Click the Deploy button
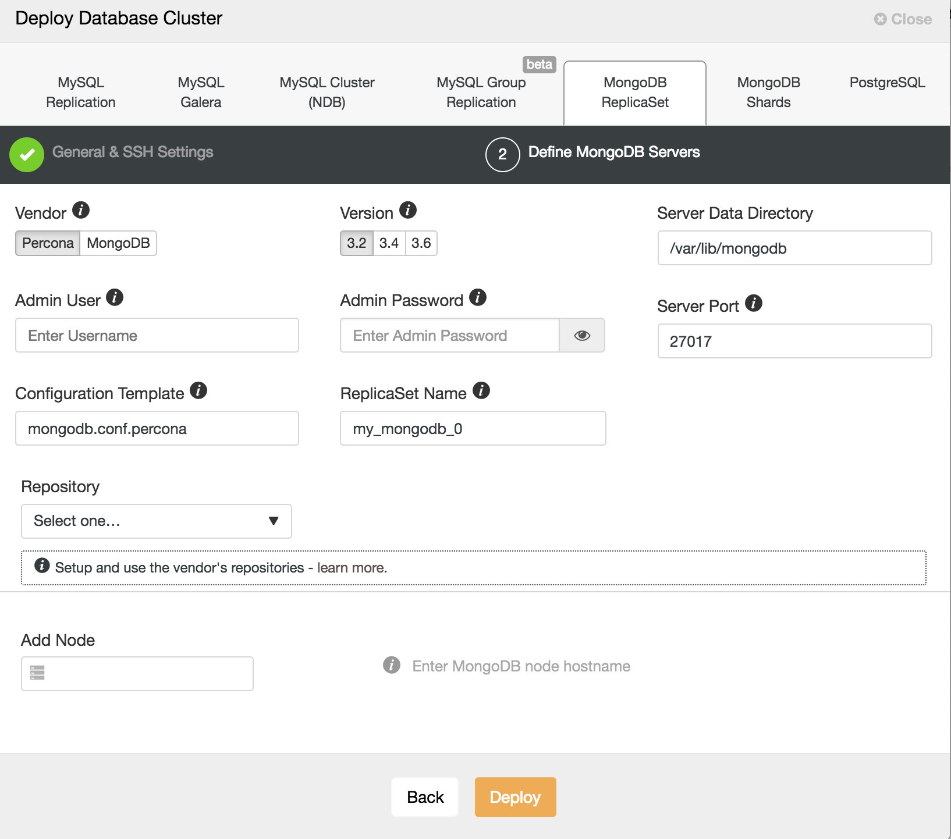This screenshot has width=951, height=839. [516, 797]
